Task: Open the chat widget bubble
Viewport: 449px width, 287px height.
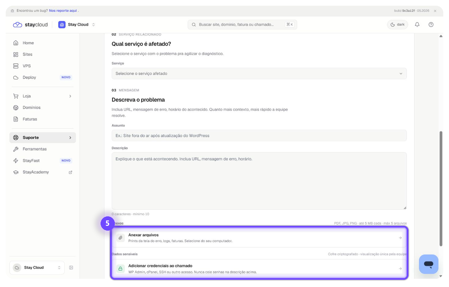Action: [x=428, y=264]
